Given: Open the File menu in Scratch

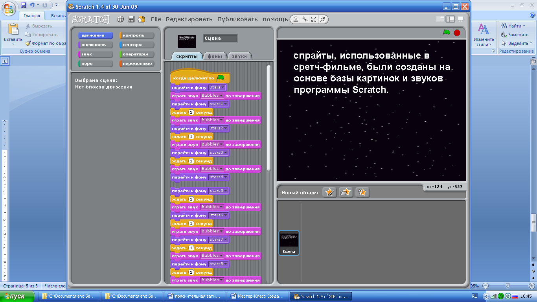Looking at the screenshot, I should click(156, 19).
